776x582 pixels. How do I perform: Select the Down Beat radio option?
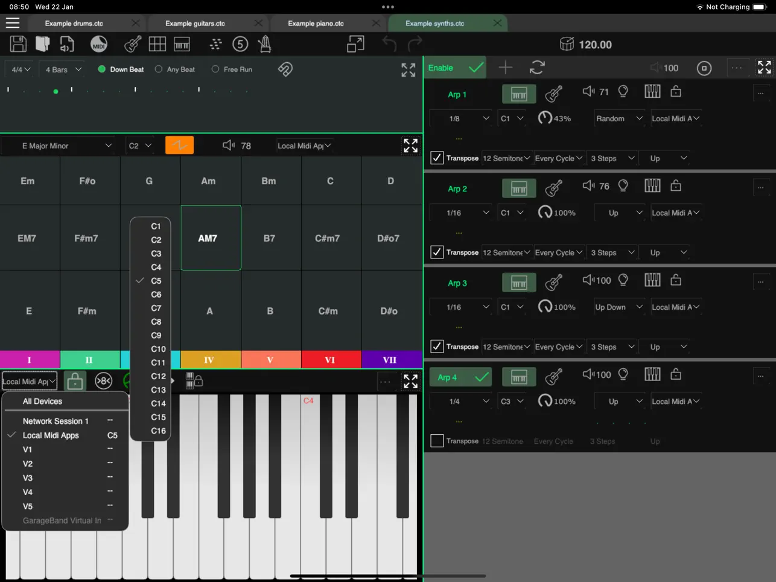click(x=121, y=69)
